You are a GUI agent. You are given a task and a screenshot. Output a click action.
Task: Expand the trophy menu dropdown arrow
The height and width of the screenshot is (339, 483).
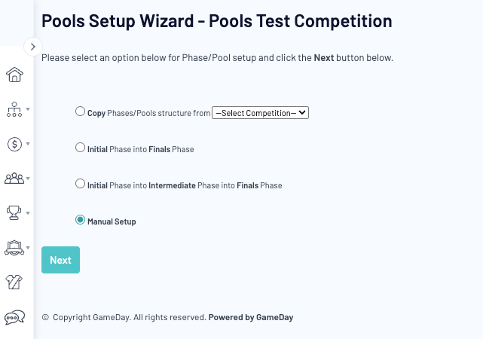pyautogui.click(x=28, y=212)
